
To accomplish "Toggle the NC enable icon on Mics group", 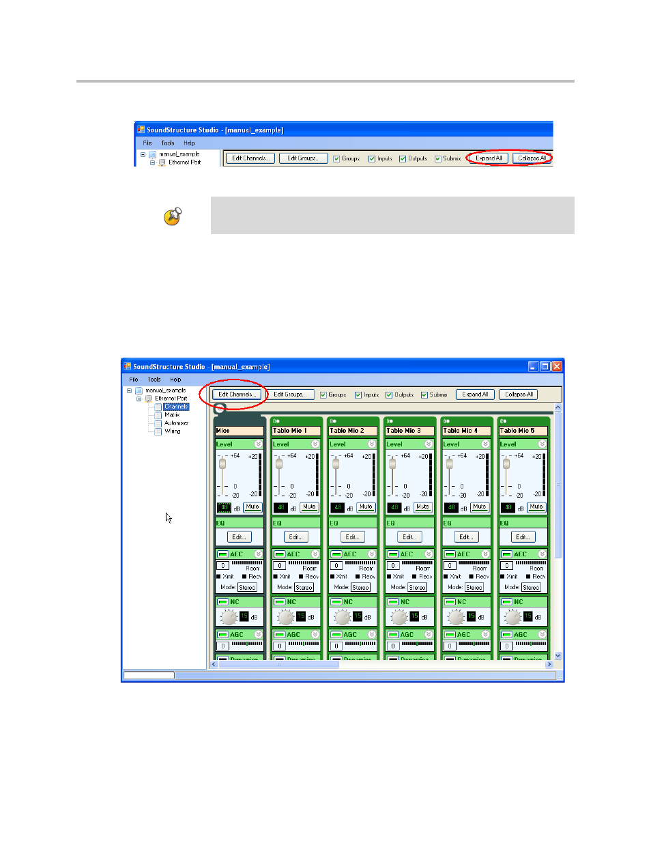I will [x=223, y=602].
